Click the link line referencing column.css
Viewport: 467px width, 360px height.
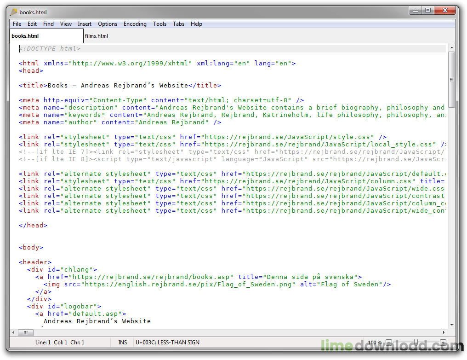tap(232, 181)
